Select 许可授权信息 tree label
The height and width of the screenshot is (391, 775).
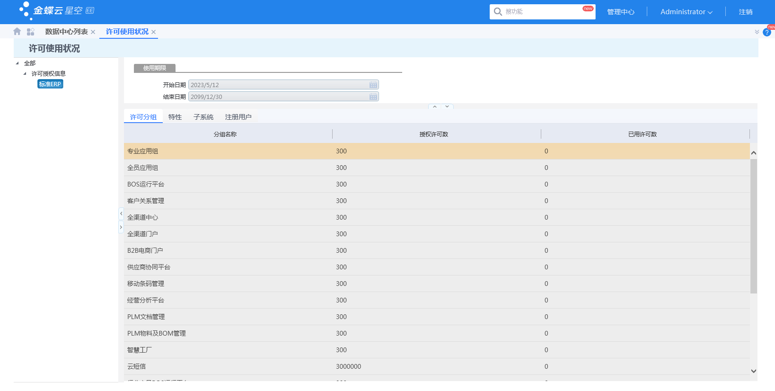pos(49,73)
